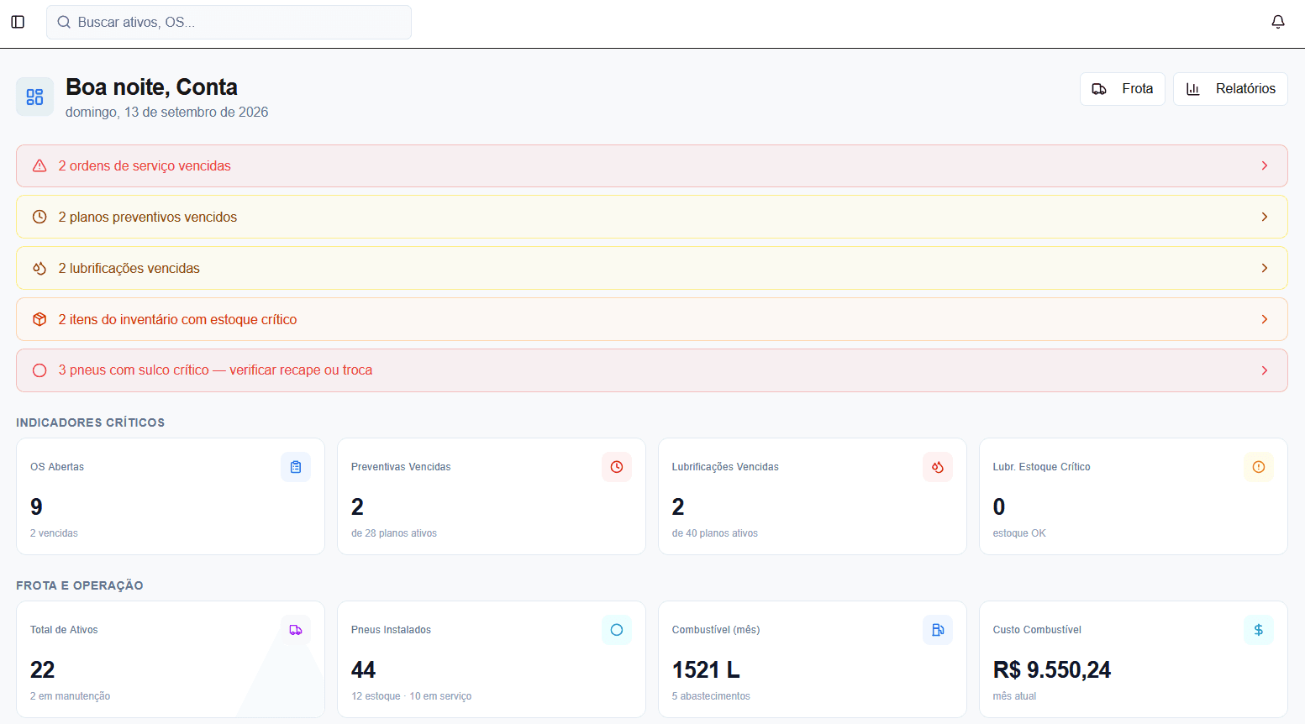Screen dimensions: 1305x724
Task: Click the alert icon in Lubr. Estoque Crítico card
Action: click(x=1259, y=467)
